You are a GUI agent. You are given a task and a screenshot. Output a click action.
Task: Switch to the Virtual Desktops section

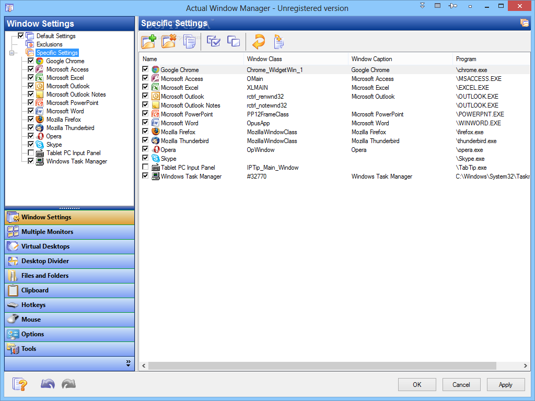[x=69, y=246]
